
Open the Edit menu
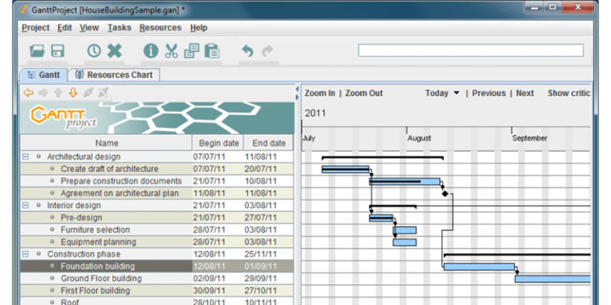tap(64, 28)
